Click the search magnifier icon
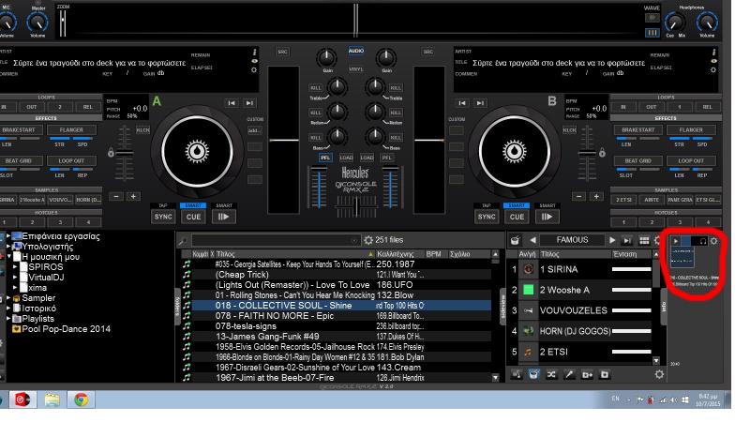The height and width of the screenshot is (422, 750). [x=182, y=241]
